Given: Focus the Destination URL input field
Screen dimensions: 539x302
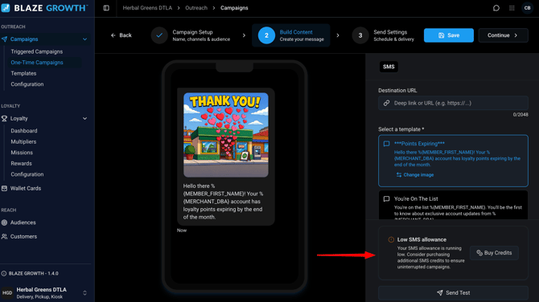Looking at the screenshot, I should (x=453, y=103).
